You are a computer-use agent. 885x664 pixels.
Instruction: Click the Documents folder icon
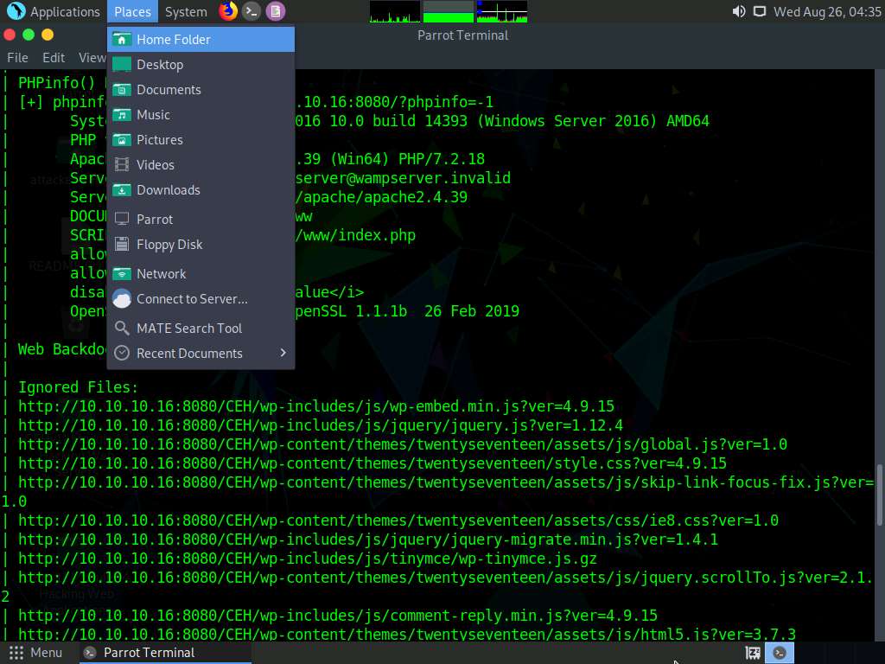(x=121, y=90)
